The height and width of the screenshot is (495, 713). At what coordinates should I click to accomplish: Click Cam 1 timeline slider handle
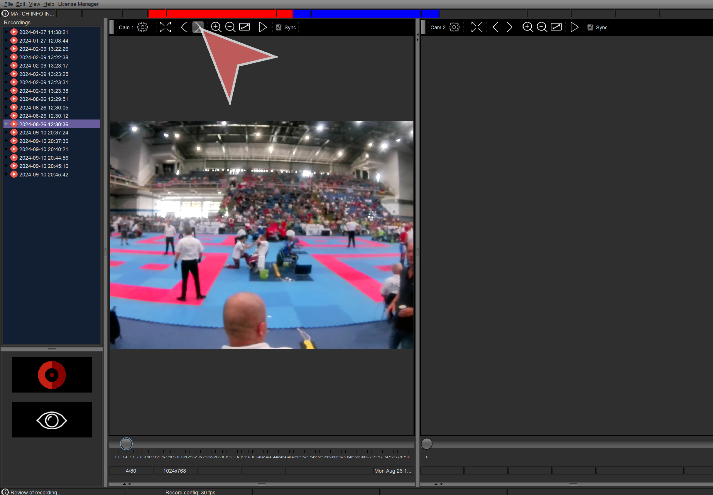coord(126,444)
